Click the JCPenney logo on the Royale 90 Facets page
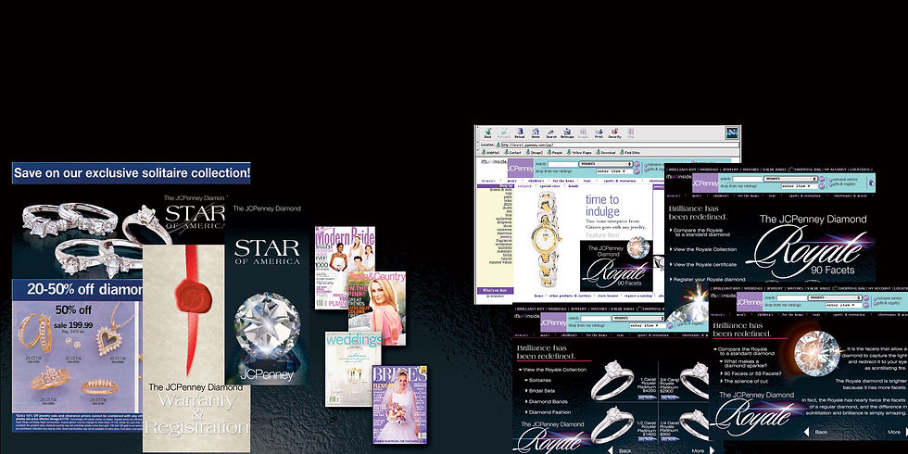The width and height of the screenshot is (908, 454). [x=705, y=183]
